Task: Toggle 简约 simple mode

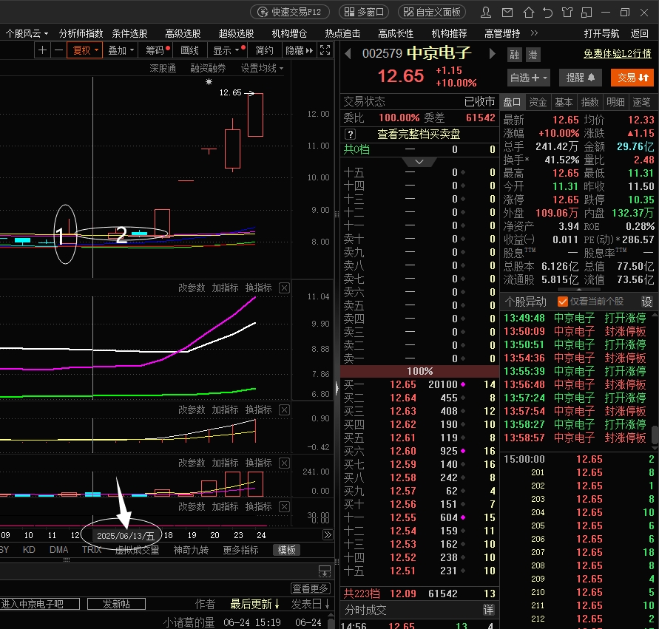Action: [x=264, y=50]
